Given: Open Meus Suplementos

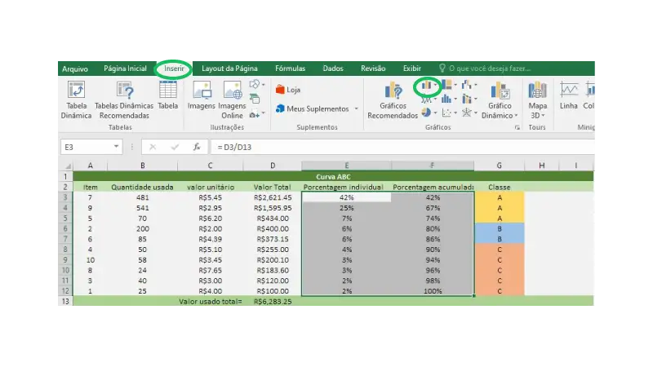Looking at the screenshot, I should pos(313,108).
